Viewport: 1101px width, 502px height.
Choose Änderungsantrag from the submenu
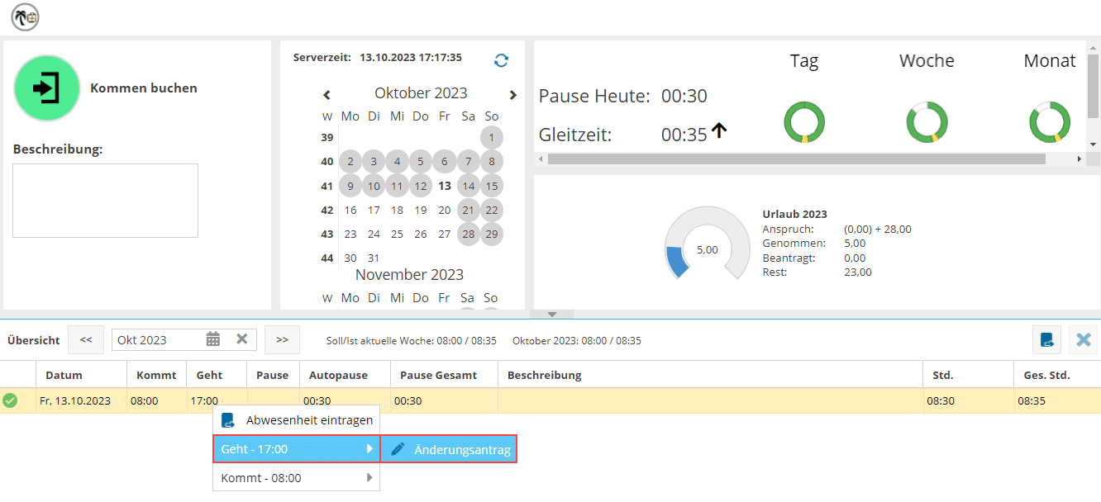450,449
